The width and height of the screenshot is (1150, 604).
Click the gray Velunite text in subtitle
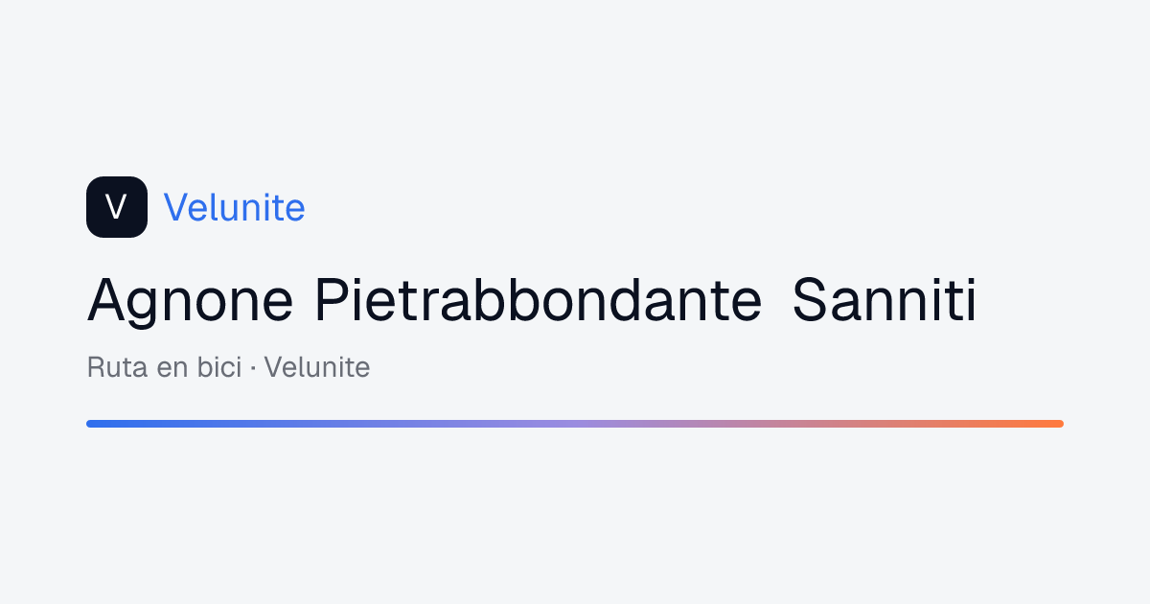point(317,367)
